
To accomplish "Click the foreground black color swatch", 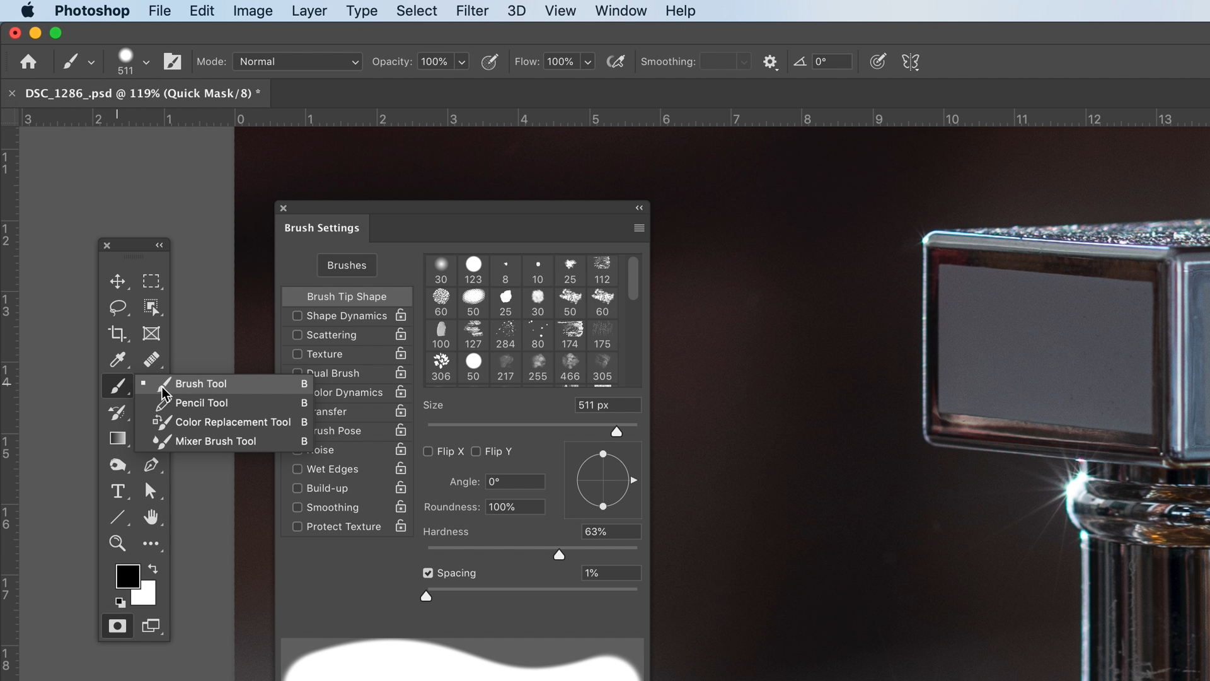I will (127, 576).
